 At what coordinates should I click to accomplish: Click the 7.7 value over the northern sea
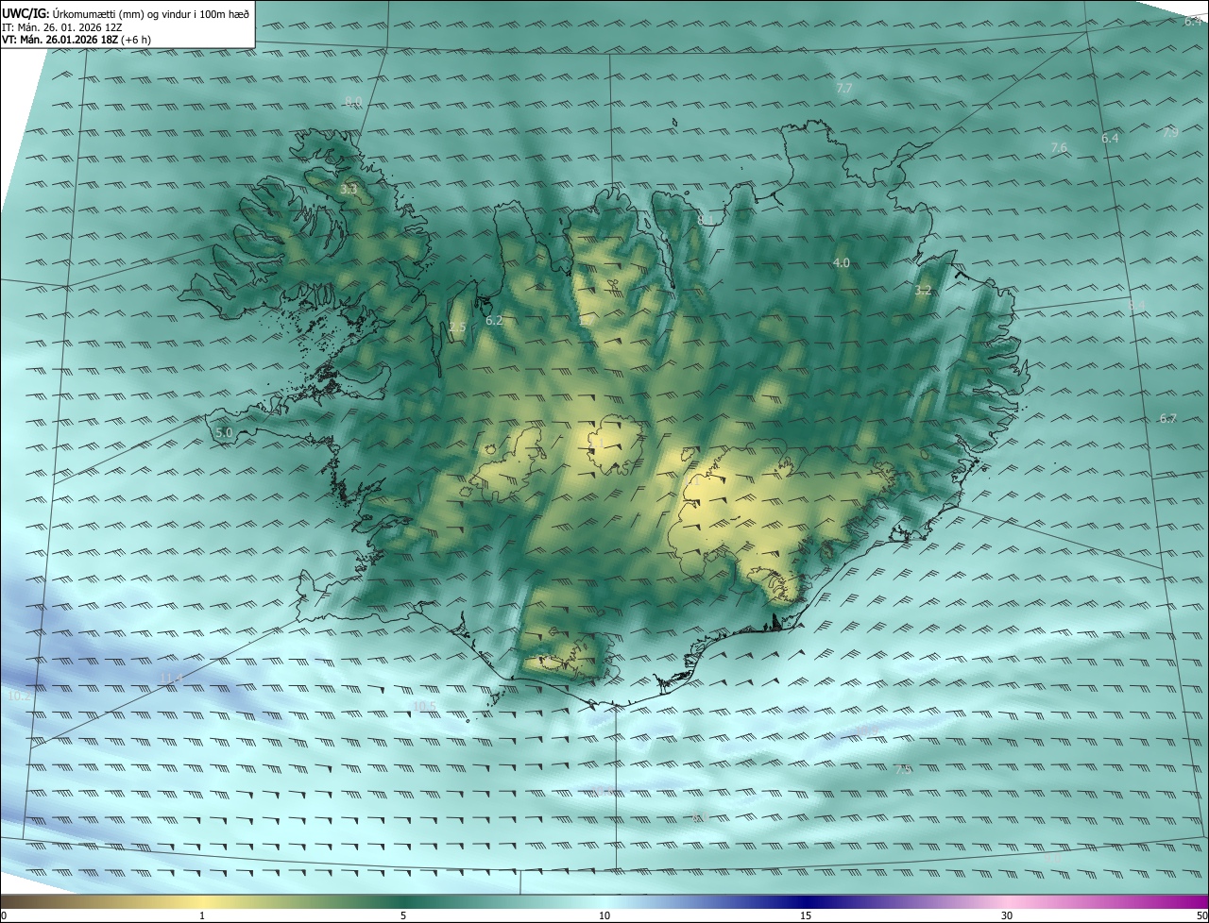click(844, 88)
